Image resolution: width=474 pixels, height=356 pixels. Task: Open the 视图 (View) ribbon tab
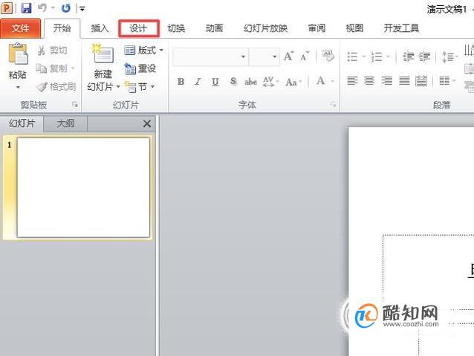354,28
